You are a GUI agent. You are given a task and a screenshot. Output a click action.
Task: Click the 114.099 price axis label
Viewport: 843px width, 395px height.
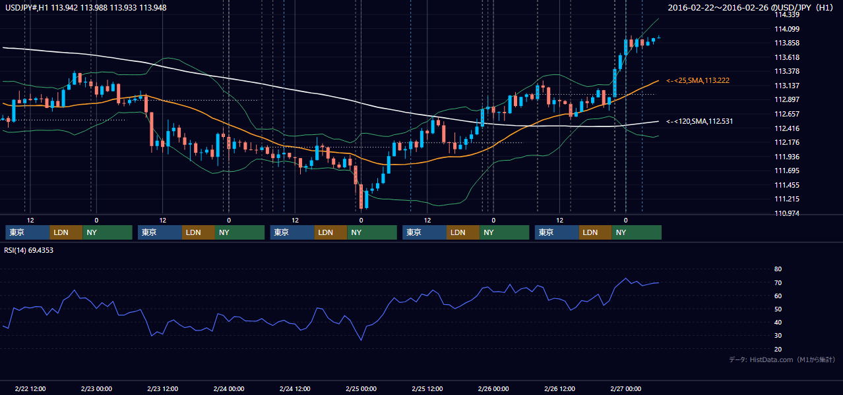pyautogui.click(x=786, y=29)
